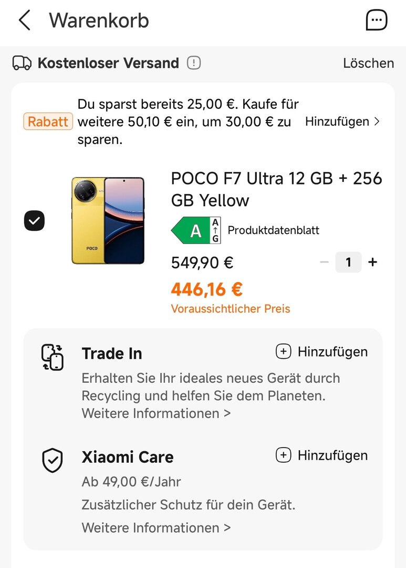Viewport: 406px width, 568px height.
Task: Go back using the arrow icon
Action: 24,21
